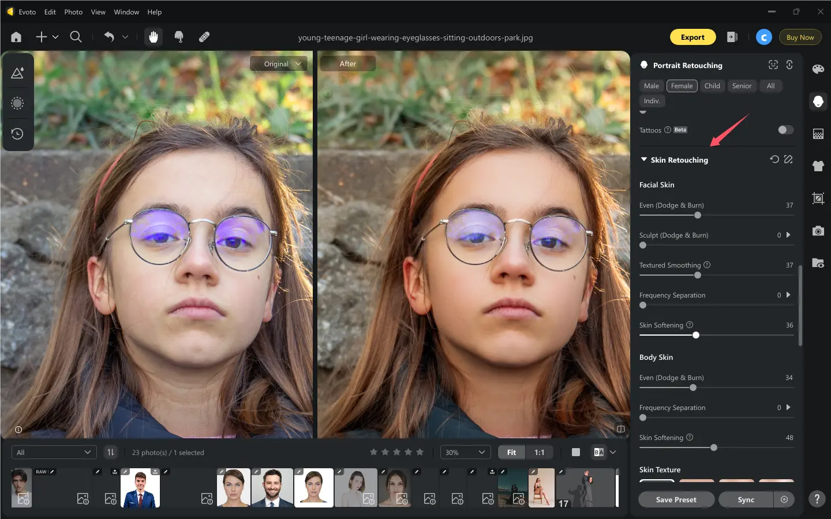Image resolution: width=831 pixels, height=519 pixels.
Task: Open Portrait Retouching head tab
Action: (818, 101)
